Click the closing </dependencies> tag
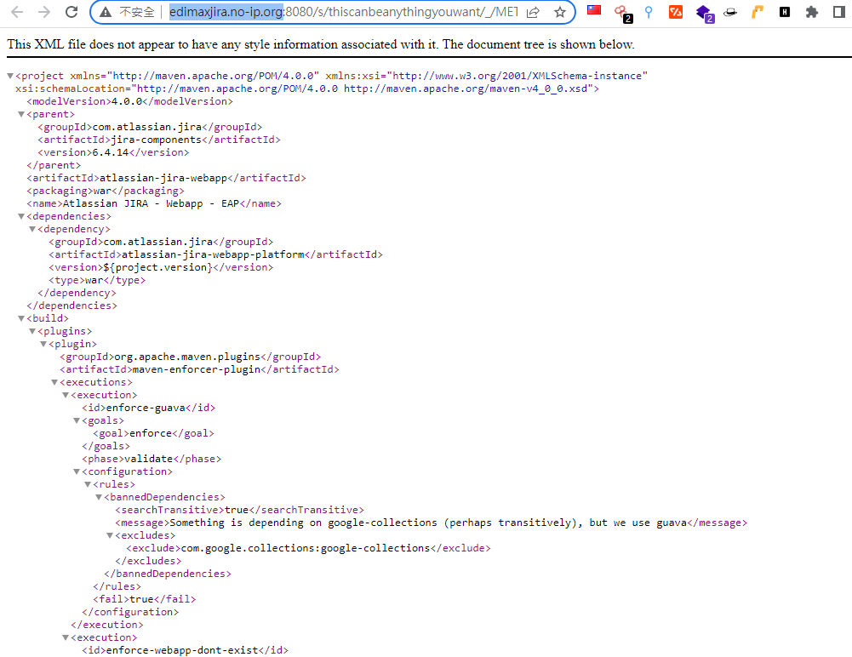Screen dimensions: 852x657 point(71,306)
